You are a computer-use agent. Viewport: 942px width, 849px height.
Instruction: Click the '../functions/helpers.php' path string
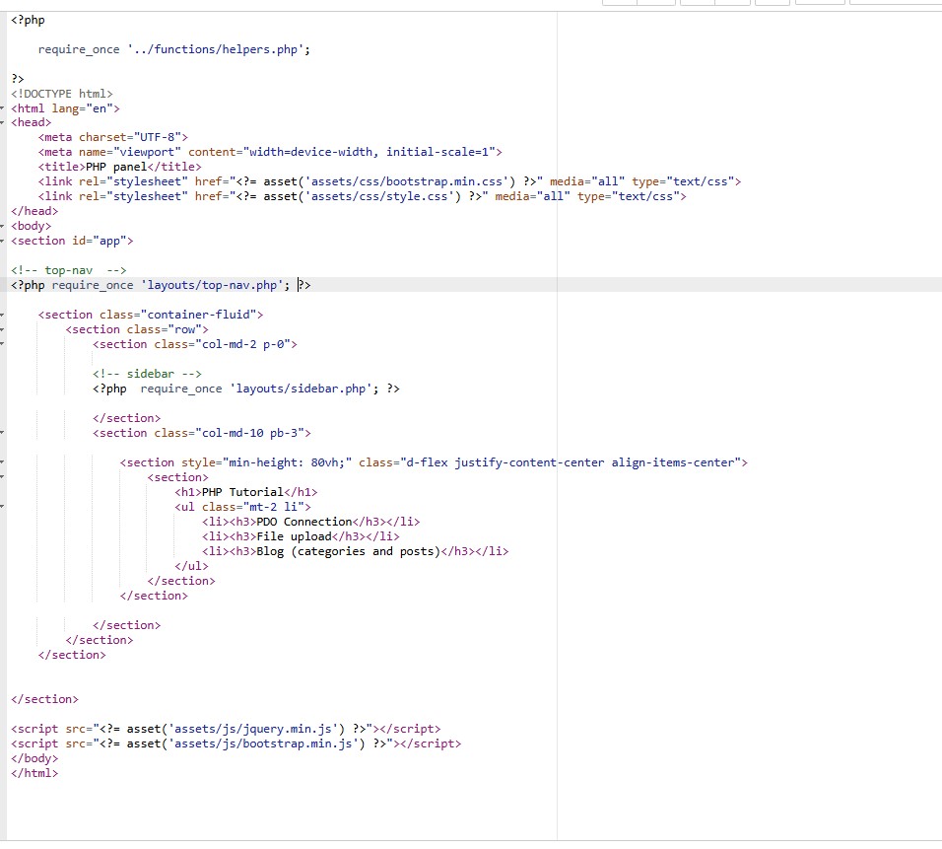(x=216, y=49)
